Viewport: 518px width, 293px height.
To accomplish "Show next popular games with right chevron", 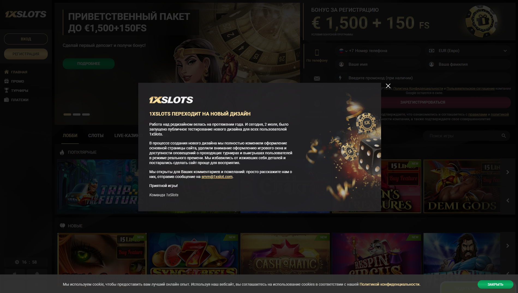I will (508, 172).
